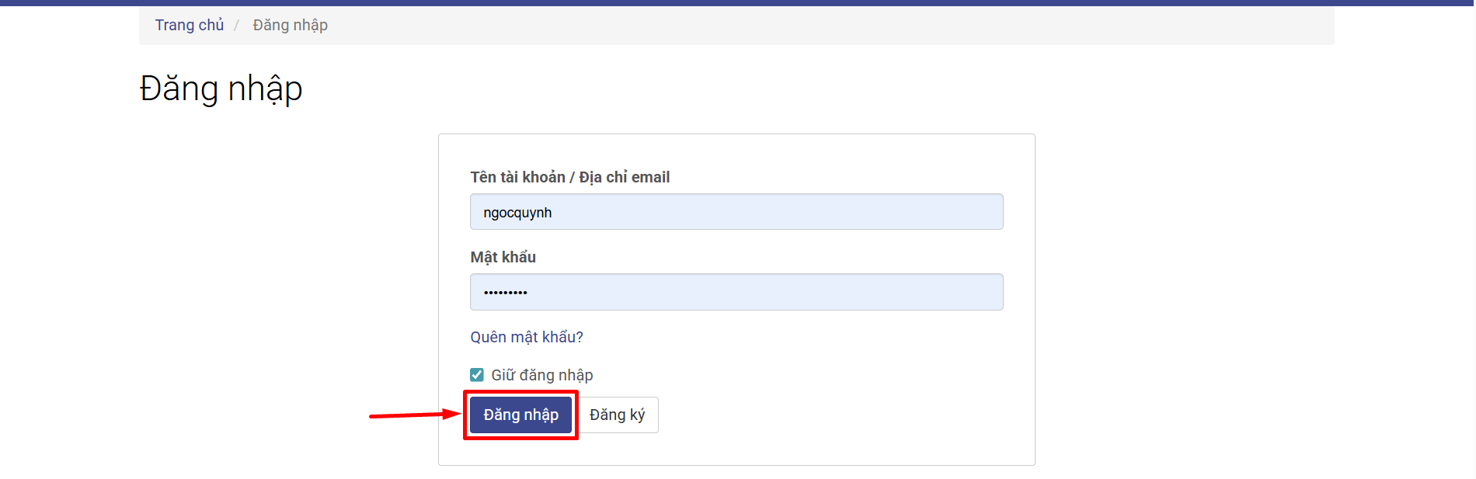Click the Trang chủ breadcrumb link

click(x=189, y=25)
